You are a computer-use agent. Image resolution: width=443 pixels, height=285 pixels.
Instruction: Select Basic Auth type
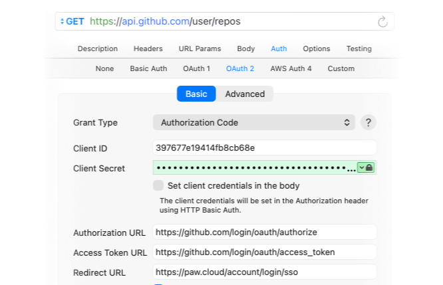click(x=148, y=68)
